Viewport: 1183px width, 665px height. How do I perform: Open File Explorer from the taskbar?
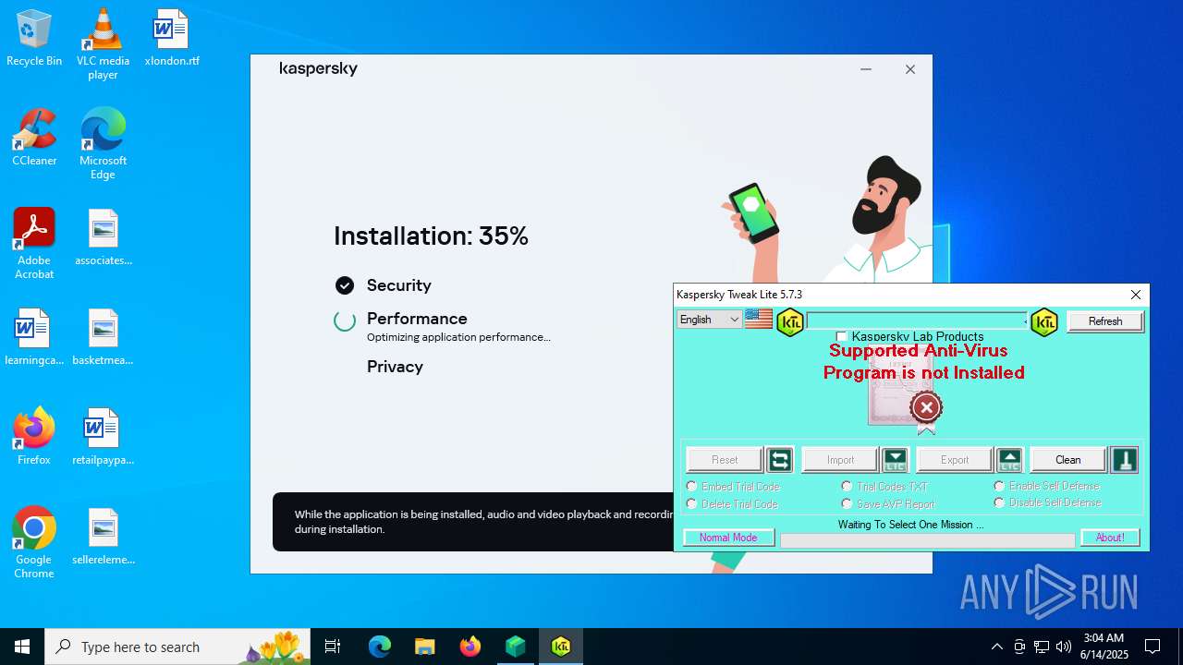(424, 647)
